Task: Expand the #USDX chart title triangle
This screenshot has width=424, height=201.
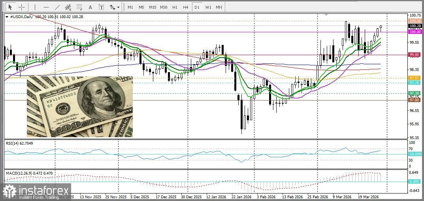Action: (7, 17)
